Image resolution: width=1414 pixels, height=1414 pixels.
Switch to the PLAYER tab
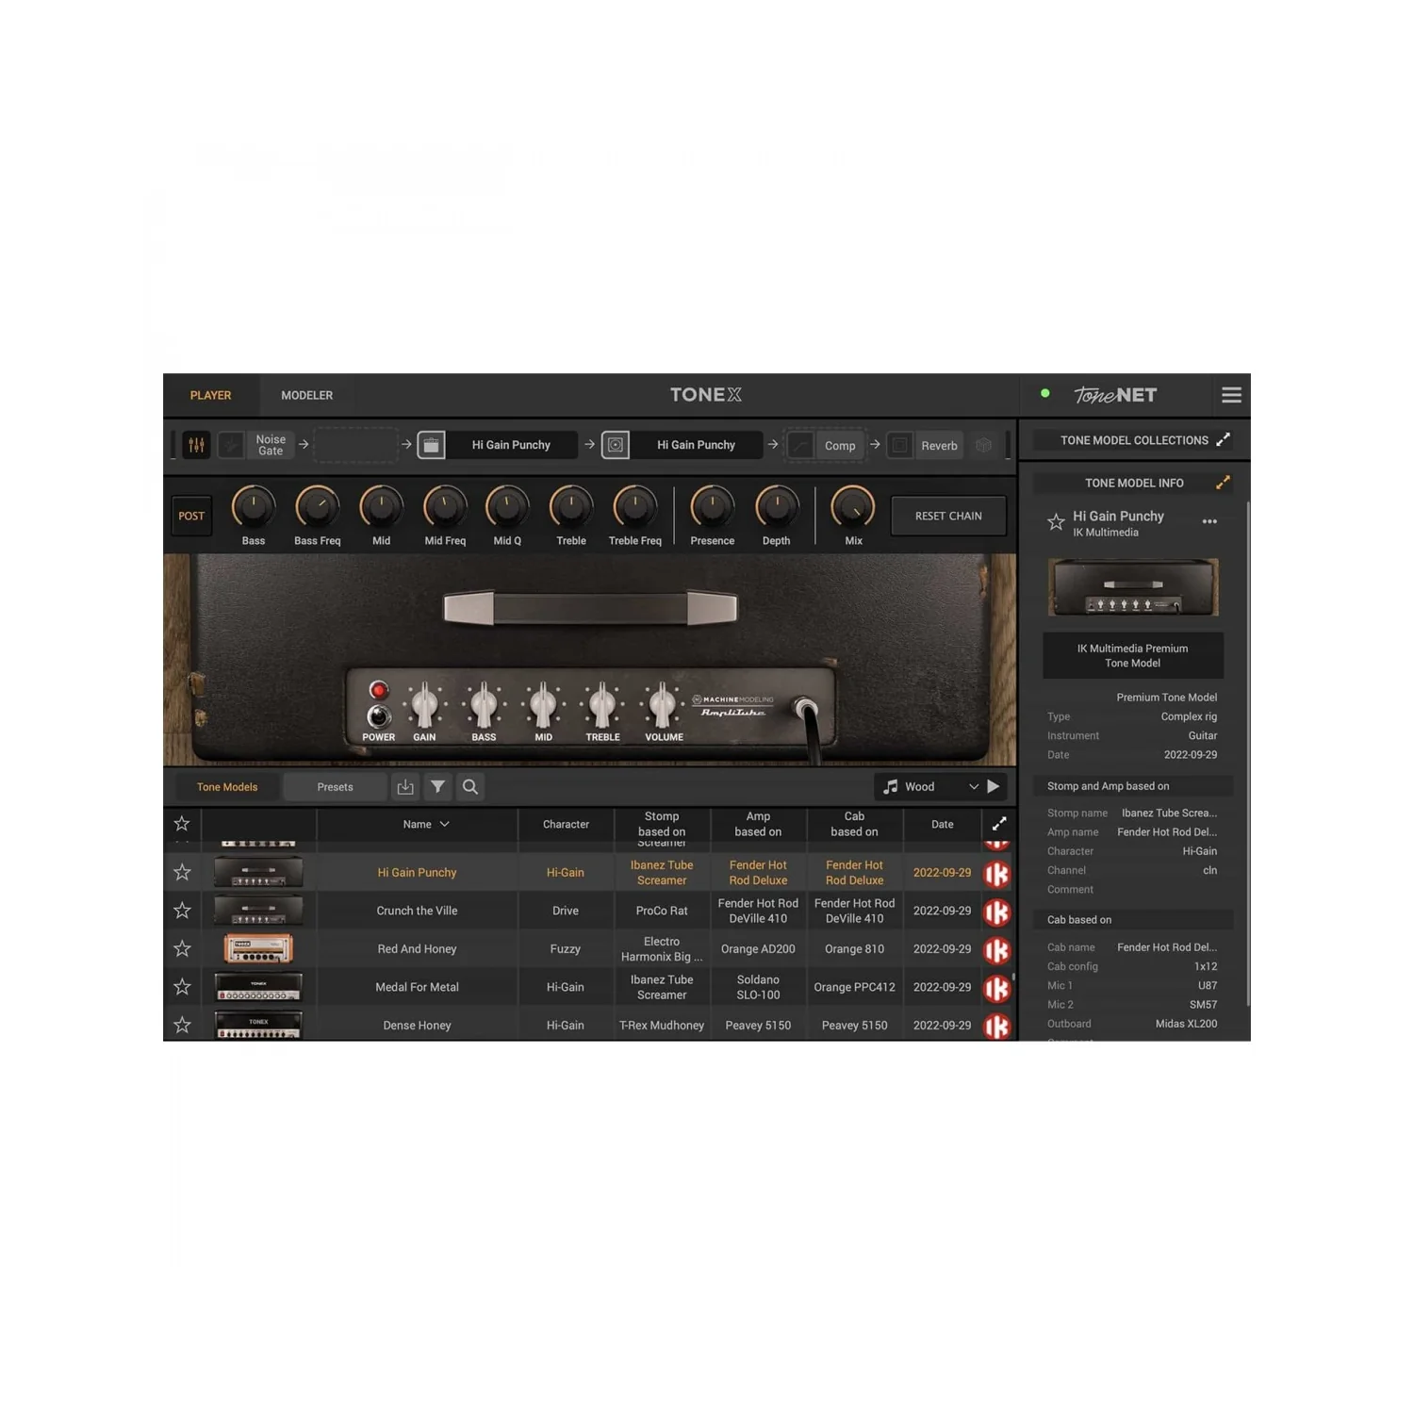click(x=210, y=395)
